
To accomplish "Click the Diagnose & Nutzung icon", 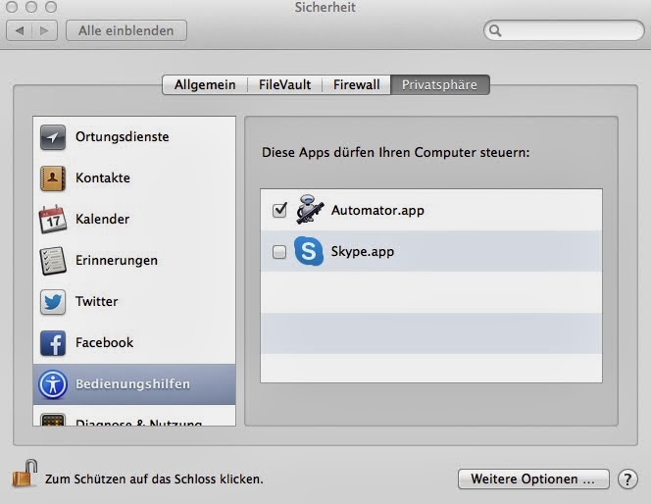I will coord(53,420).
